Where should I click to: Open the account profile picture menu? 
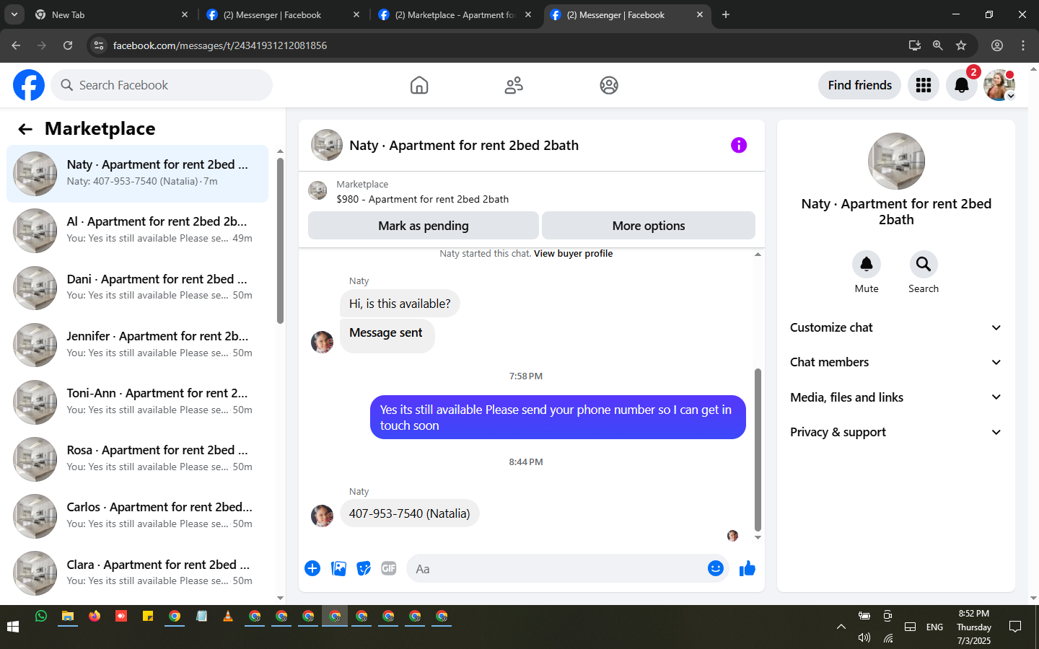point(1000,85)
